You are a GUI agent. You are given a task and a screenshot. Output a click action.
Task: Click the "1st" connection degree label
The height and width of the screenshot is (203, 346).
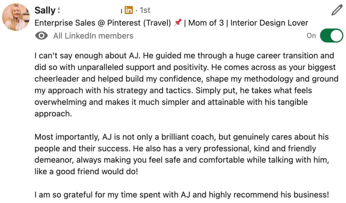(145, 10)
